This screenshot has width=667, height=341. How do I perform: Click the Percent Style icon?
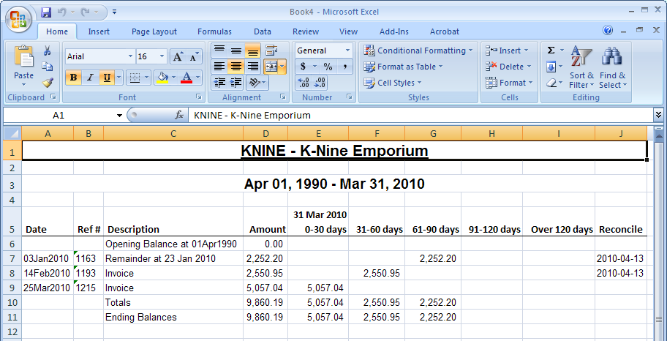point(328,67)
